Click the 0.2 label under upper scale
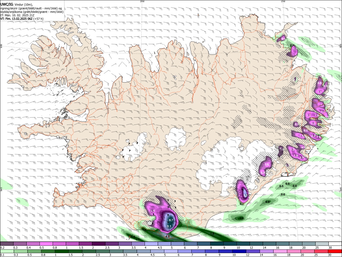The height and width of the screenshot is (257, 342). (x=2, y=248)
